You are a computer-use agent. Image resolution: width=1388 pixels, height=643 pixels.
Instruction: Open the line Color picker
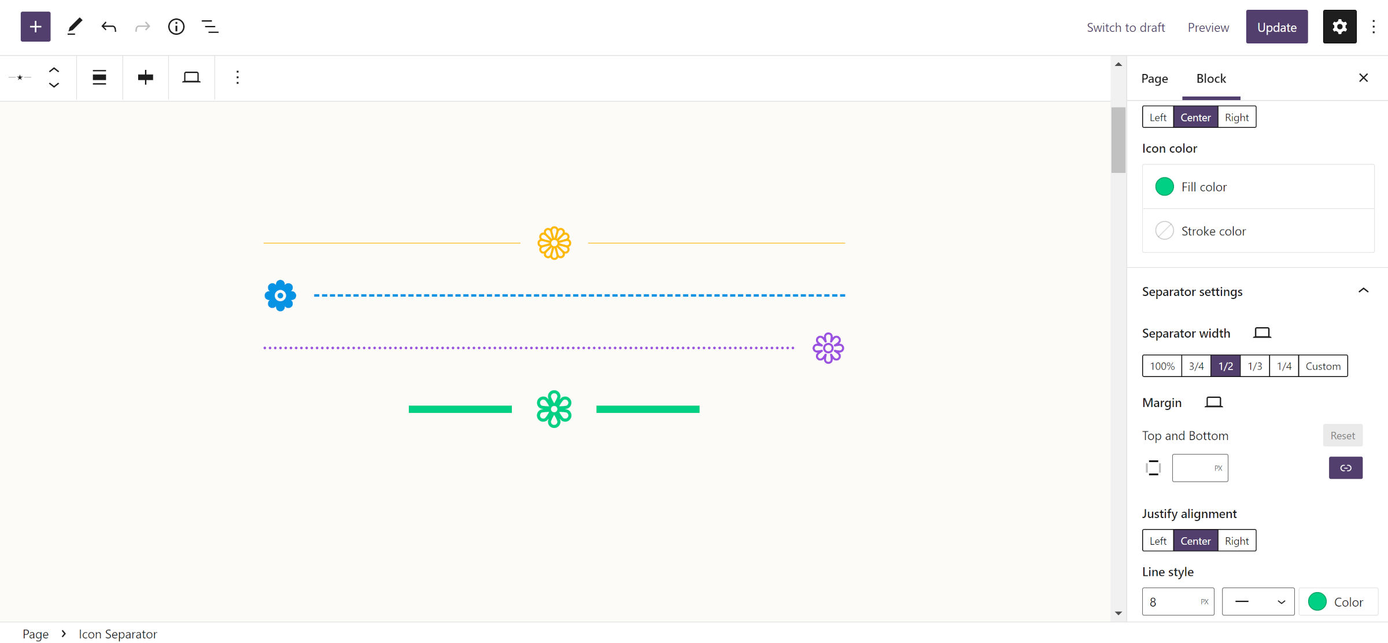click(x=1338, y=601)
